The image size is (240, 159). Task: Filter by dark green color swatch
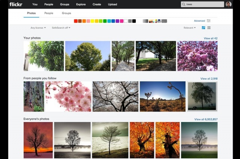coord(105,21)
